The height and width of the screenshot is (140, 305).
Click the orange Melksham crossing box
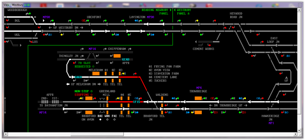point(96,73)
